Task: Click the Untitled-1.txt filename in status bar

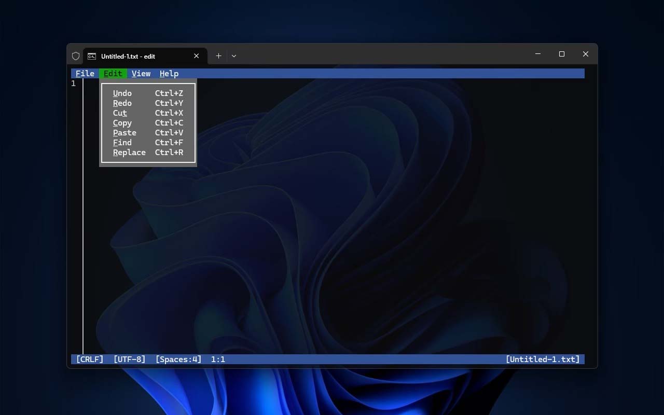Action: (543, 359)
